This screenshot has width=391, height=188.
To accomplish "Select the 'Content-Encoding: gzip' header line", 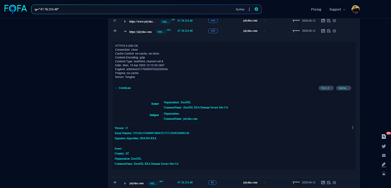I will (x=130, y=57).
